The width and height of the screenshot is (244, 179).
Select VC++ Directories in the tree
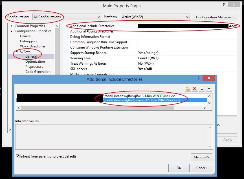click(33, 46)
